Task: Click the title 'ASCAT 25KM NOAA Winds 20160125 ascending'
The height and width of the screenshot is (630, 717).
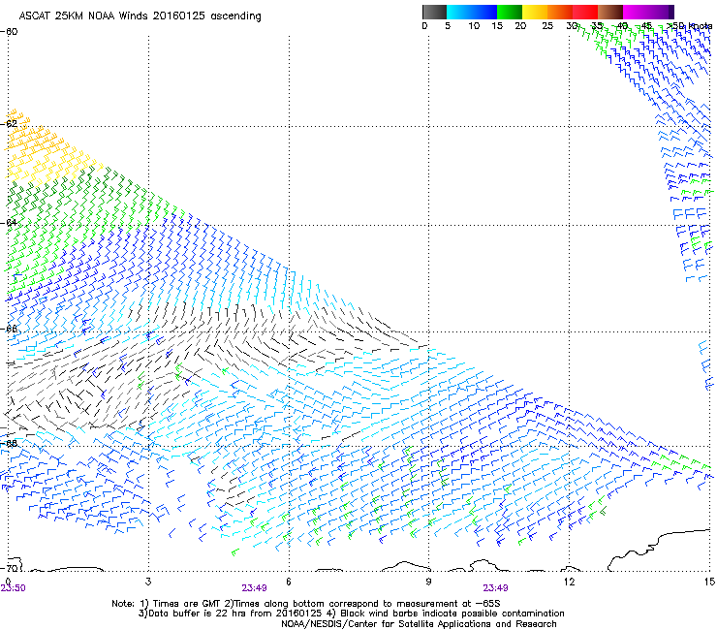Action: pyautogui.click(x=140, y=16)
